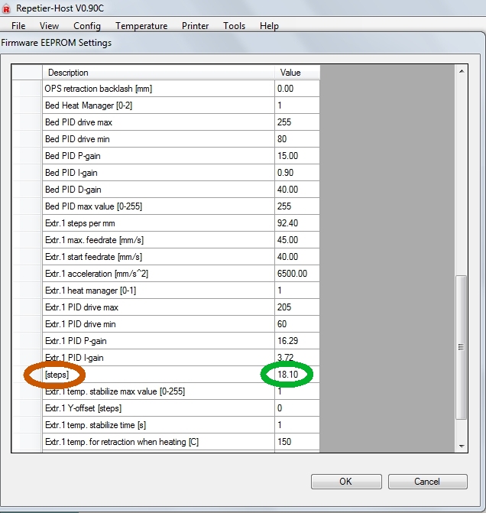This screenshot has height=513, width=486.
Task: Open the Printer menu
Action: tap(195, 26)
